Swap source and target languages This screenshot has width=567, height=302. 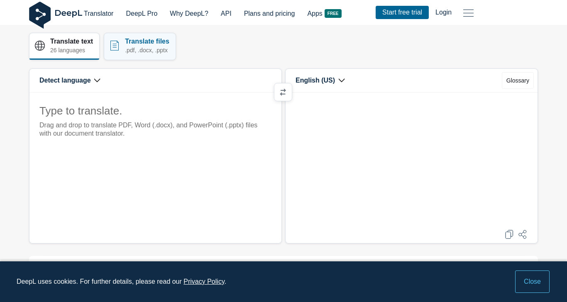[x=283, y=92]
